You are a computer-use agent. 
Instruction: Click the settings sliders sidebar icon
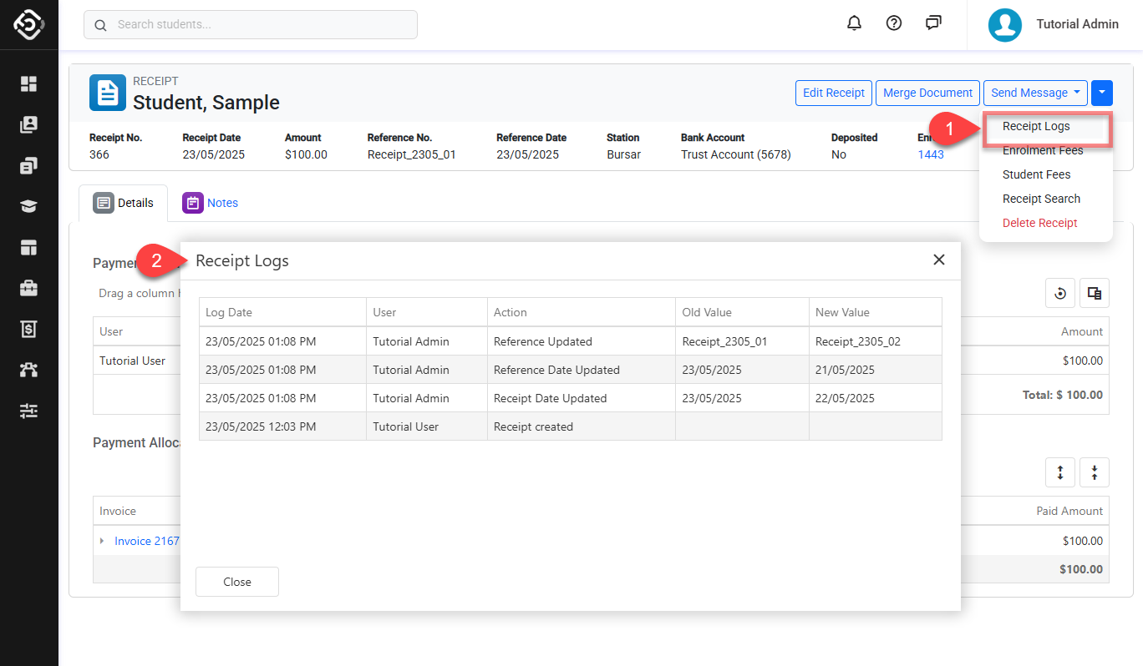29,411
